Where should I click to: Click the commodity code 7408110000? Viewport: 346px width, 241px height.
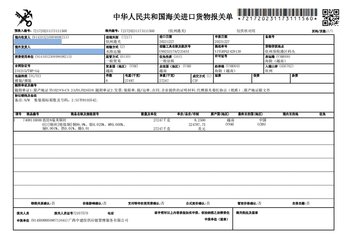32,120
